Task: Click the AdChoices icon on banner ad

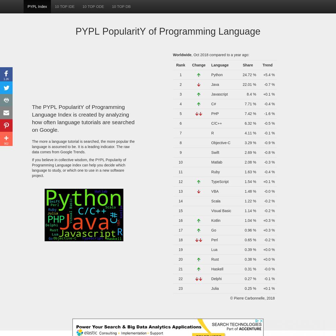Action: click(x=257, y=321)
